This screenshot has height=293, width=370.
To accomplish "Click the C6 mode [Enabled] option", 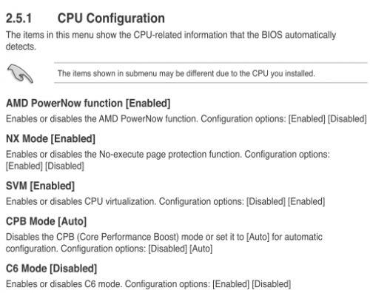I will [231, 284].
